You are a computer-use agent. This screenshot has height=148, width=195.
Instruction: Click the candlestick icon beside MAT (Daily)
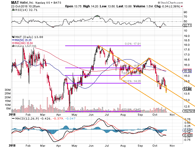13,37
